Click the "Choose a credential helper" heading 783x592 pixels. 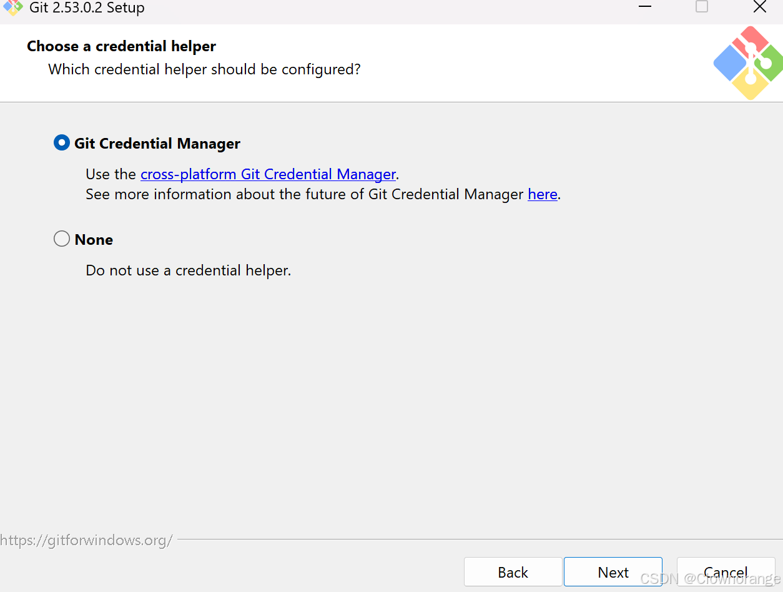[x=122, y=46]
